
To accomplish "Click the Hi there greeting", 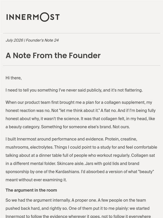I will point(13,78).
